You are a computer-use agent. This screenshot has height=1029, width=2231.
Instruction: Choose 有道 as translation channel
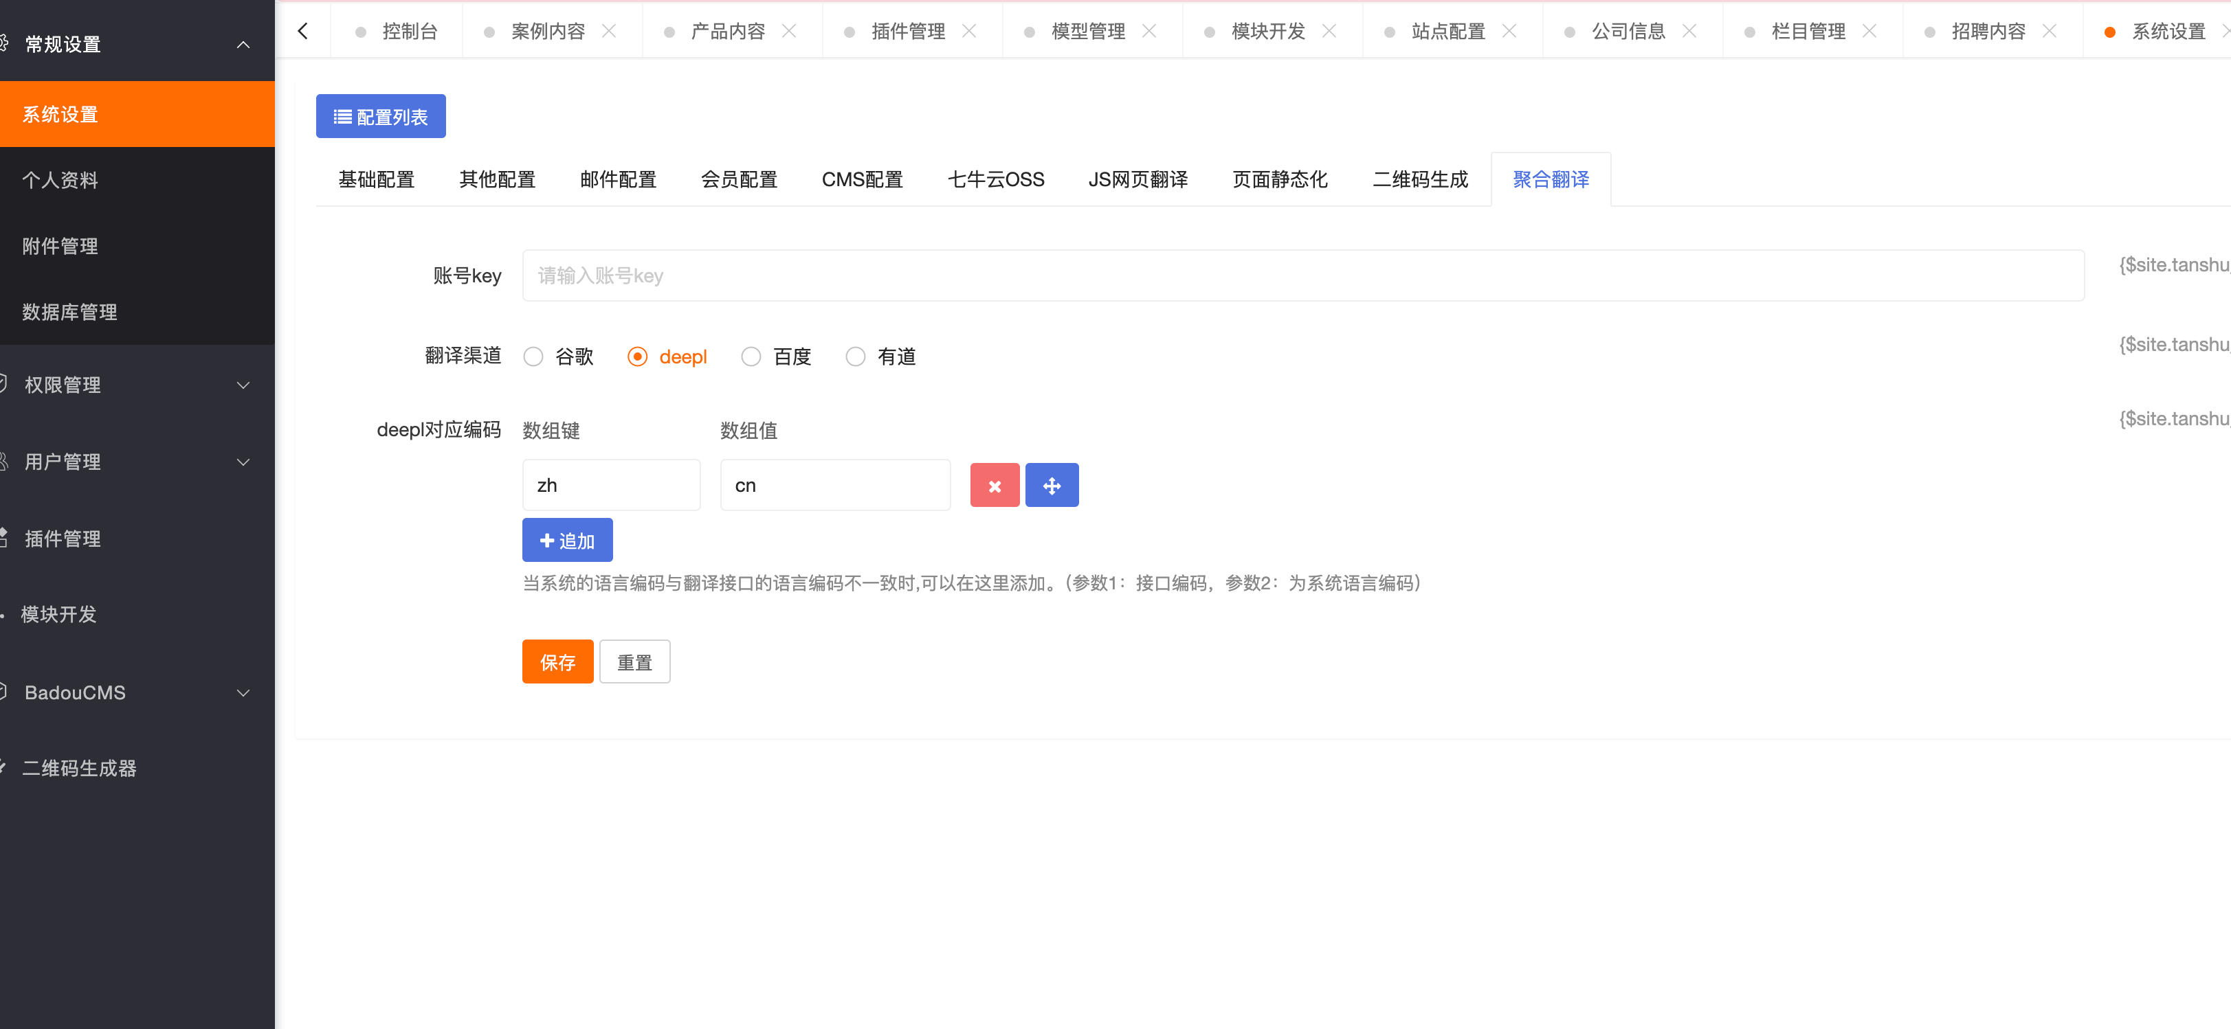856,356
